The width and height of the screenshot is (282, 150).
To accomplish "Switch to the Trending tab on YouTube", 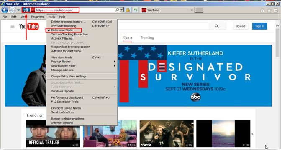I will [147, 37].
